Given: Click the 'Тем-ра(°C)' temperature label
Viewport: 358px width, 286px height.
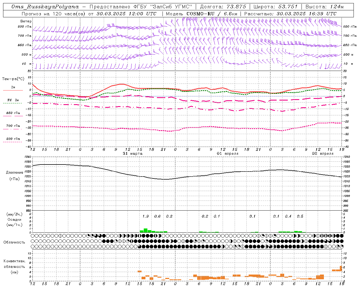Looking at the screenshot, I should point(13,79).
